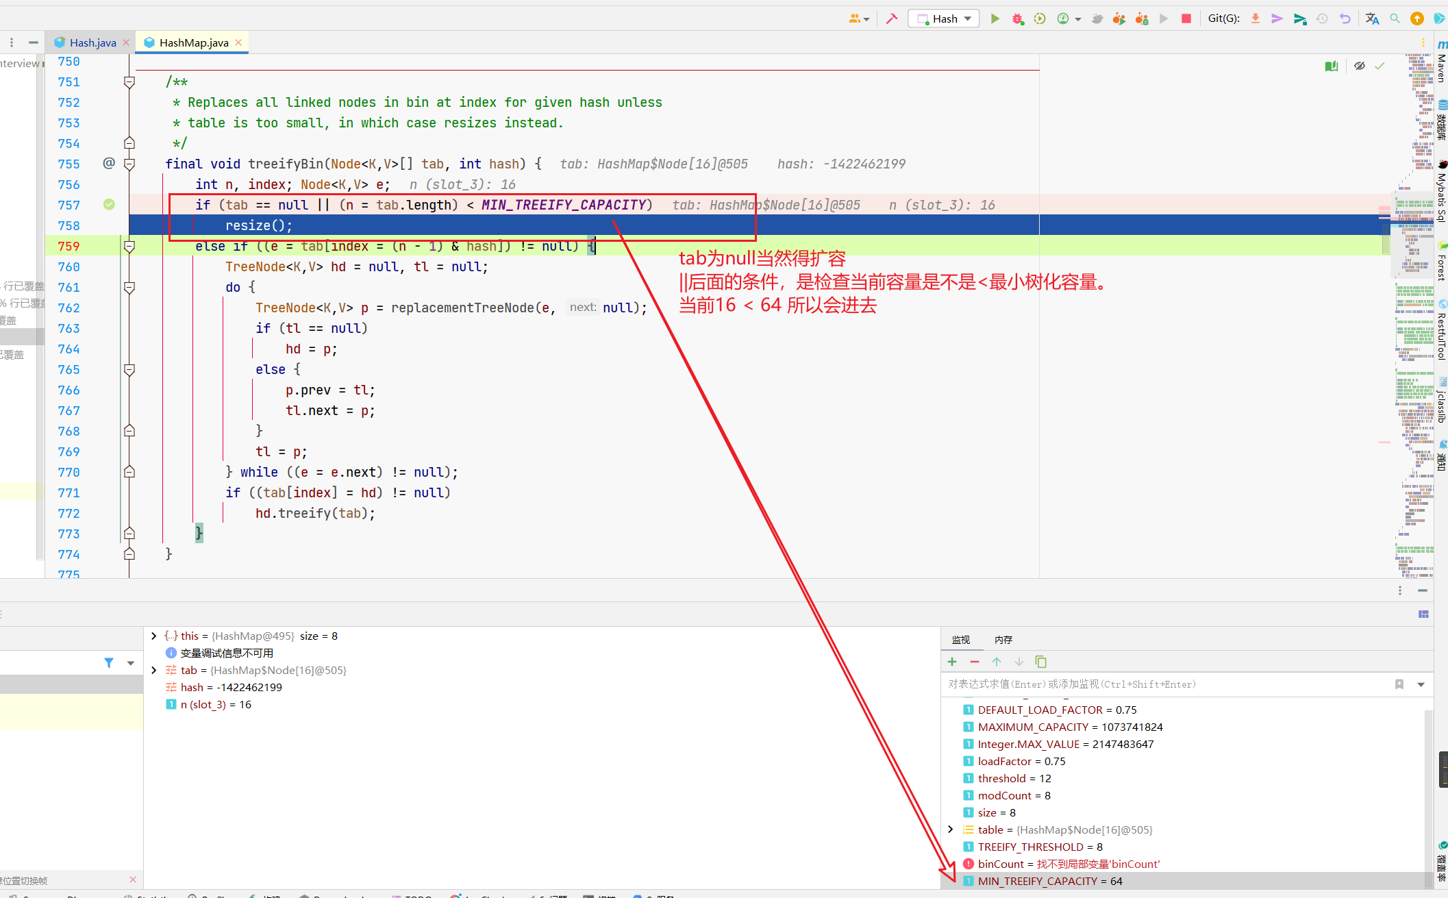The width and height of the screenshot is (1448, 898).
Task: Select MIN_TREEIFY_CAPACITY = 64 watch
Action: [1187, 881]
